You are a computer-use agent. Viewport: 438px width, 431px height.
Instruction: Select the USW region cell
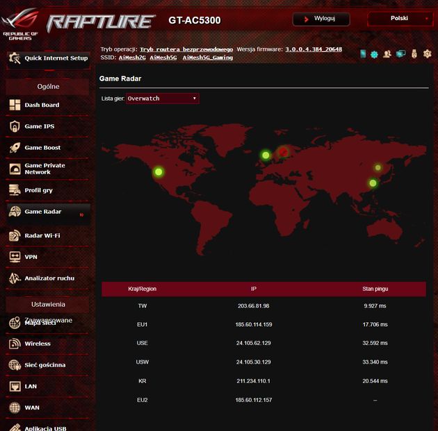[143, 362]
